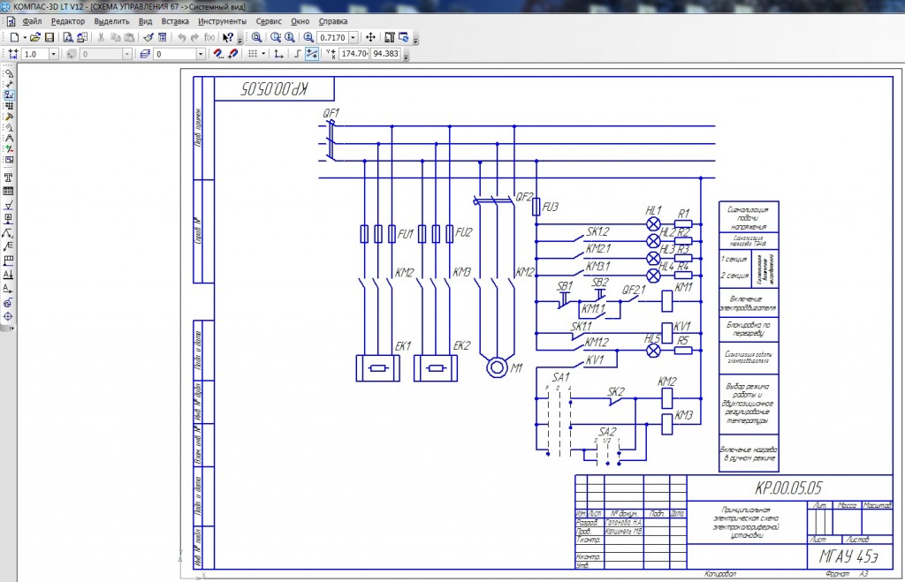Open the Инструменты menu
905x582 pixels.
[x=222, y=21]
